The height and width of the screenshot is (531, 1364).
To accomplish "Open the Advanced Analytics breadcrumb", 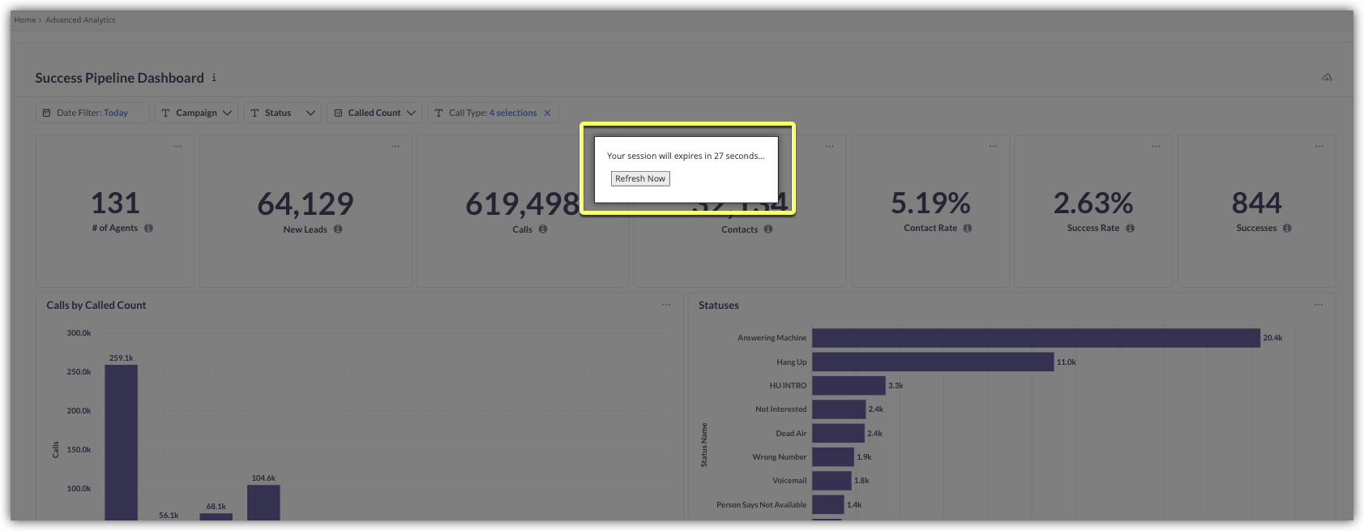I will click(80, 20).
